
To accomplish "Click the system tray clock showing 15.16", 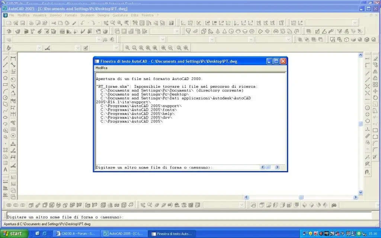I will pyautogui.click(x=373, y=234).
